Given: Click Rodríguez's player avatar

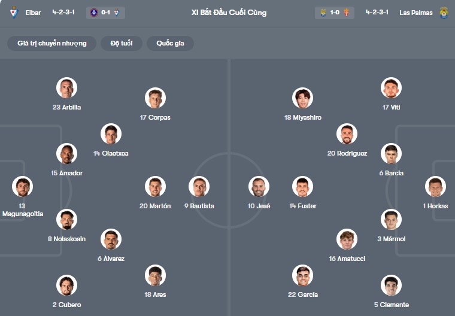Looking at the screenshot, I should [x=347, y=134].
